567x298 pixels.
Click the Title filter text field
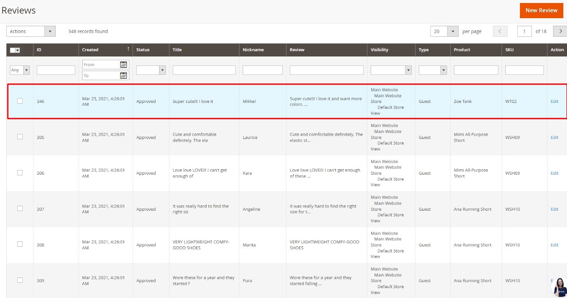tap(204, 70)
